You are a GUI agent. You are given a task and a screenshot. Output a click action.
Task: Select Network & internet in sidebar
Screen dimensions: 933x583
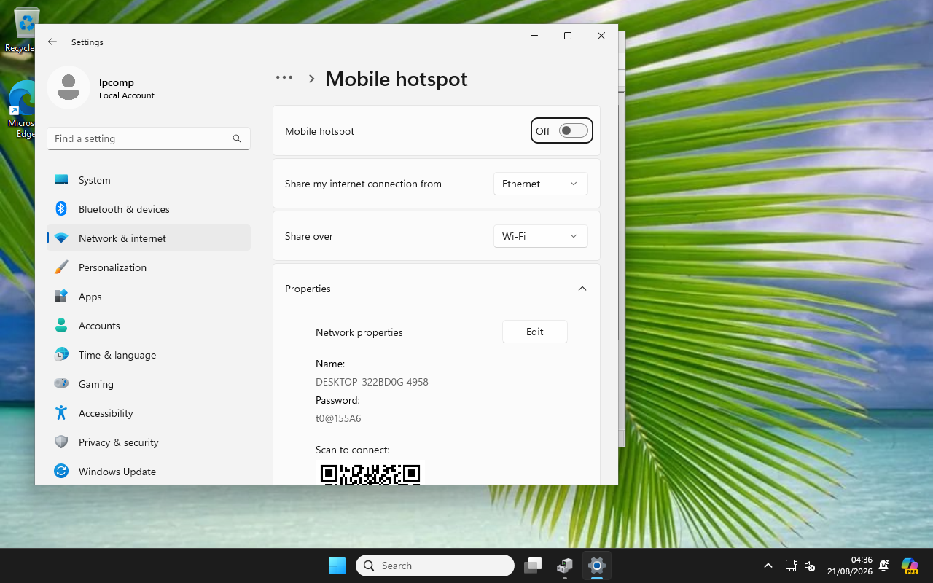(149, 238)
